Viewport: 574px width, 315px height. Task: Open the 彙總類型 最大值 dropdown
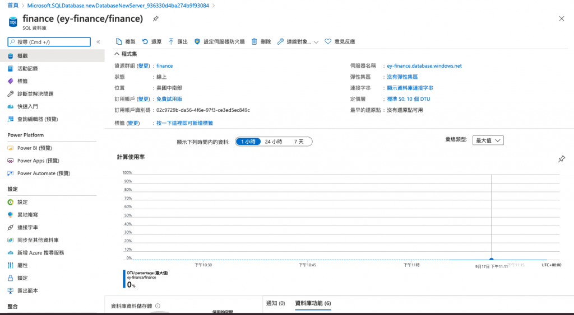488,140
